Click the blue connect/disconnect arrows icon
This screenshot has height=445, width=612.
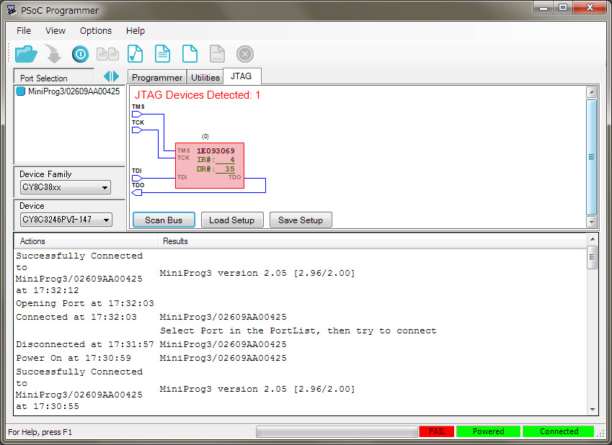coord(111,76)
